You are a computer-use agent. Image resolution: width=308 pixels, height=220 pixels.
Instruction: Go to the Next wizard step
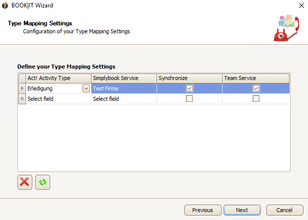[x=242, y=210]
